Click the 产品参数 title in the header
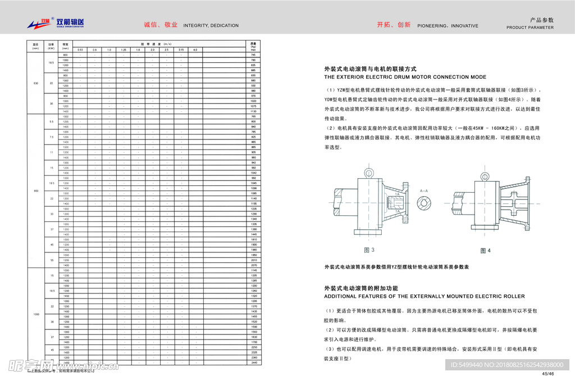The image size is (575, 376). (542, 20)
